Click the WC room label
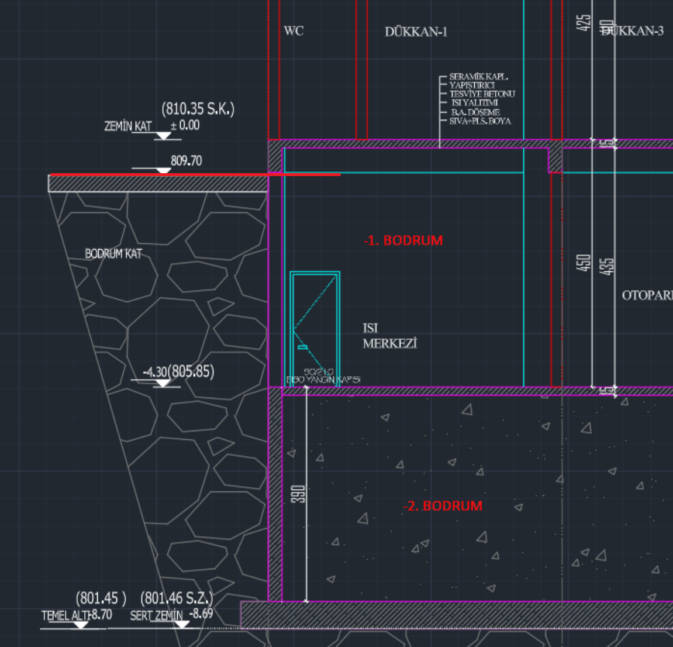The width and height of the screenshot is (673, 647). (x=294, y=31)
